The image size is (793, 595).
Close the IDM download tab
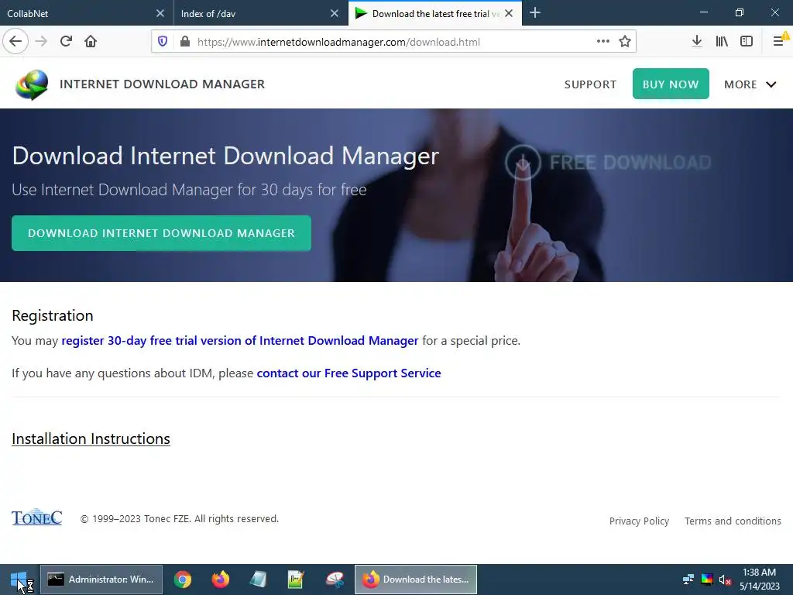509,13
